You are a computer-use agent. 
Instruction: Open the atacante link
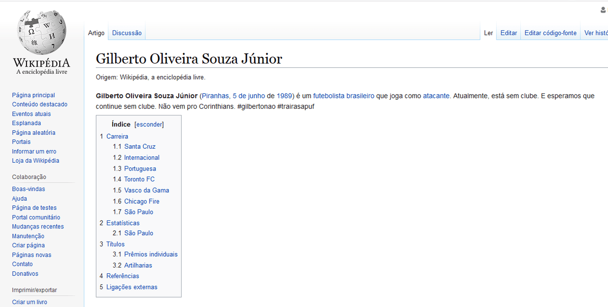pos(436,96)
